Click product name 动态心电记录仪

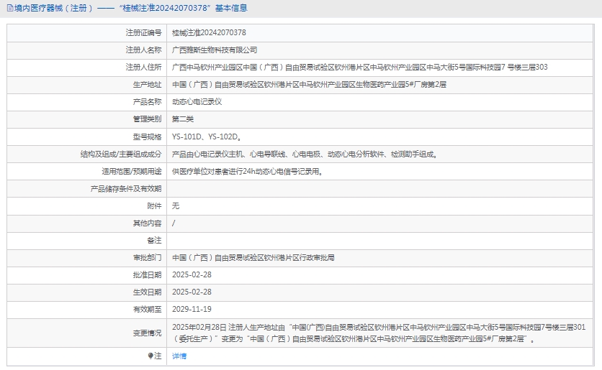197,101
